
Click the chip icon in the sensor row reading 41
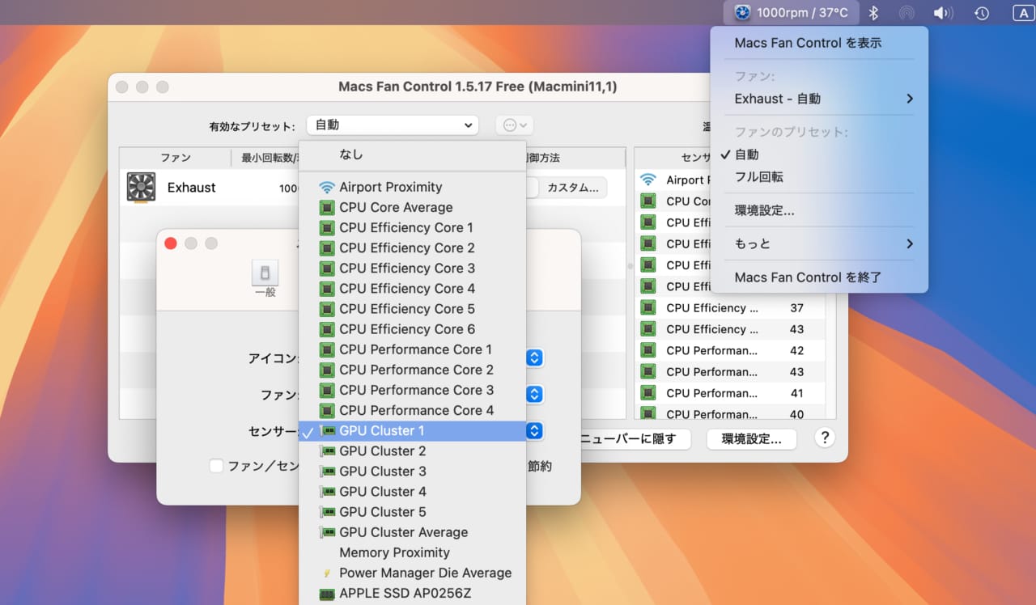(x=648, y=393)
